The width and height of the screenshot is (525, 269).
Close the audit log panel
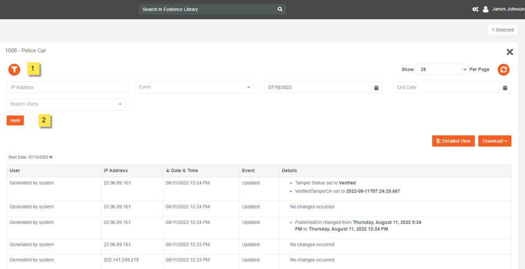(x=509, y=52)
